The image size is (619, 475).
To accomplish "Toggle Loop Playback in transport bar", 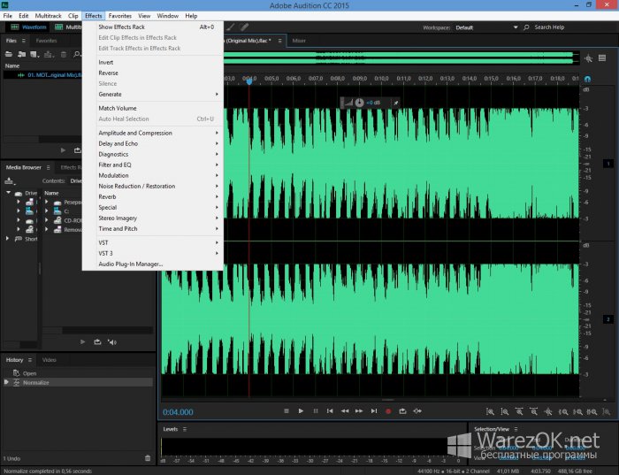I will click(402, 411).
